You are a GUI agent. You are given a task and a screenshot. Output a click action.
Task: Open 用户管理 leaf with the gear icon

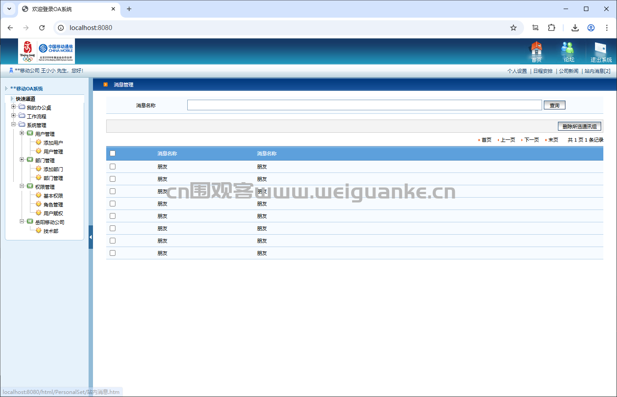click(x=53, y=152)
